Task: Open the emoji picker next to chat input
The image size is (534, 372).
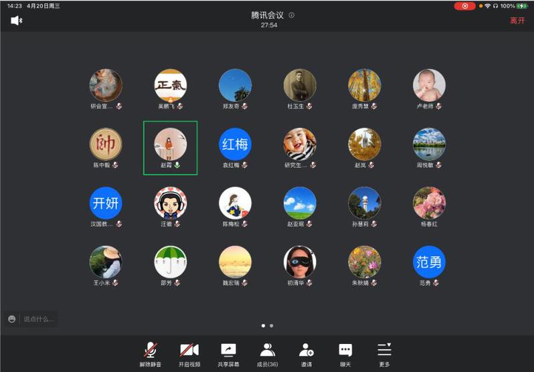Action: click(x=12, y=319)
